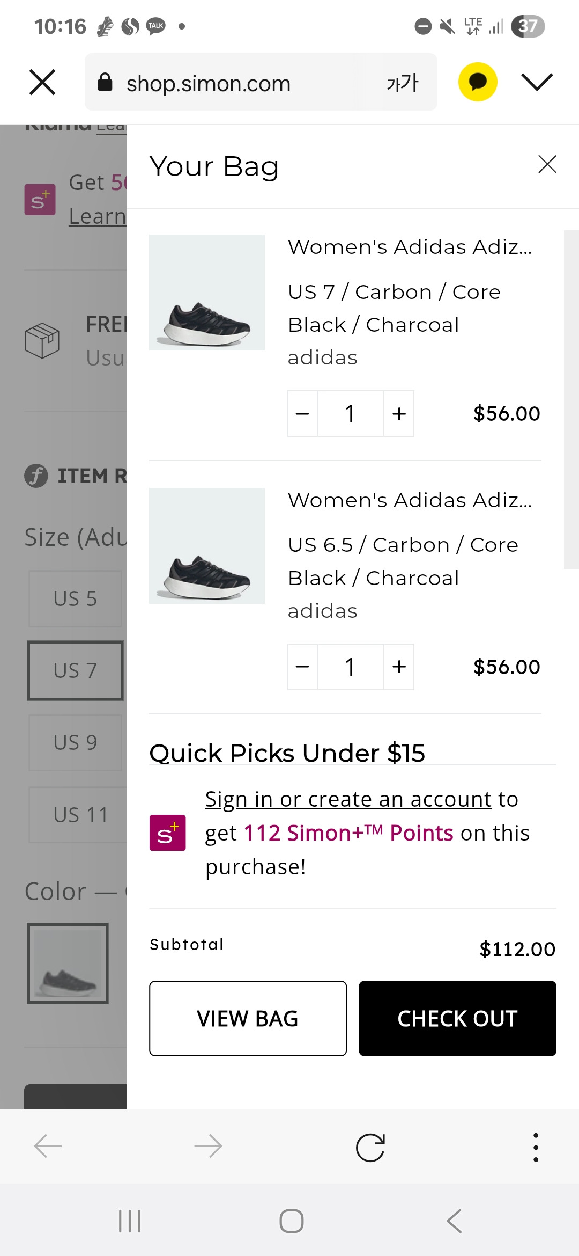Increase quantity of US 7 shoe
Screen dimensions: 579x1256
(399, 414)
